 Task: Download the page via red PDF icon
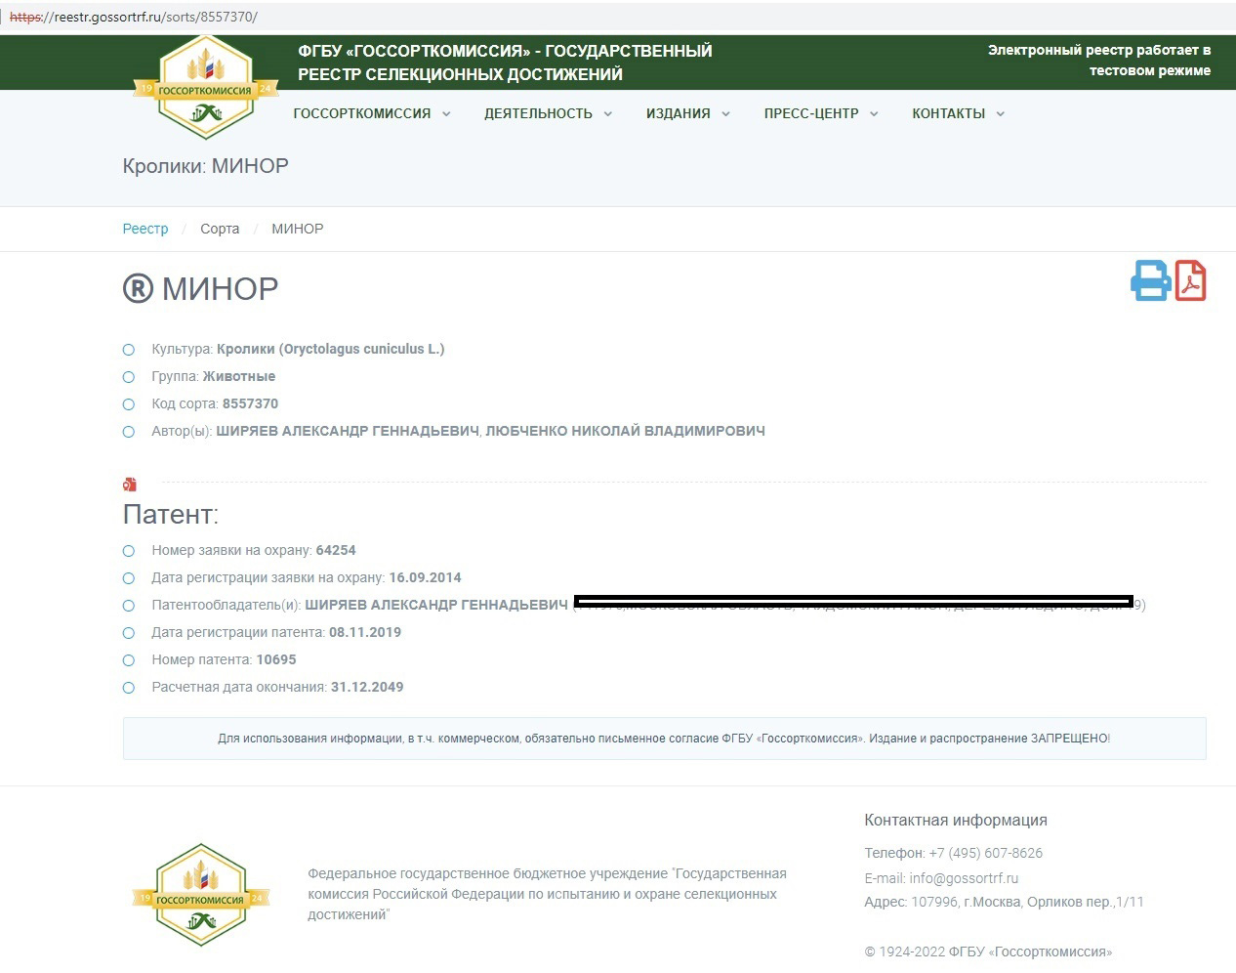coord(1190,281)
